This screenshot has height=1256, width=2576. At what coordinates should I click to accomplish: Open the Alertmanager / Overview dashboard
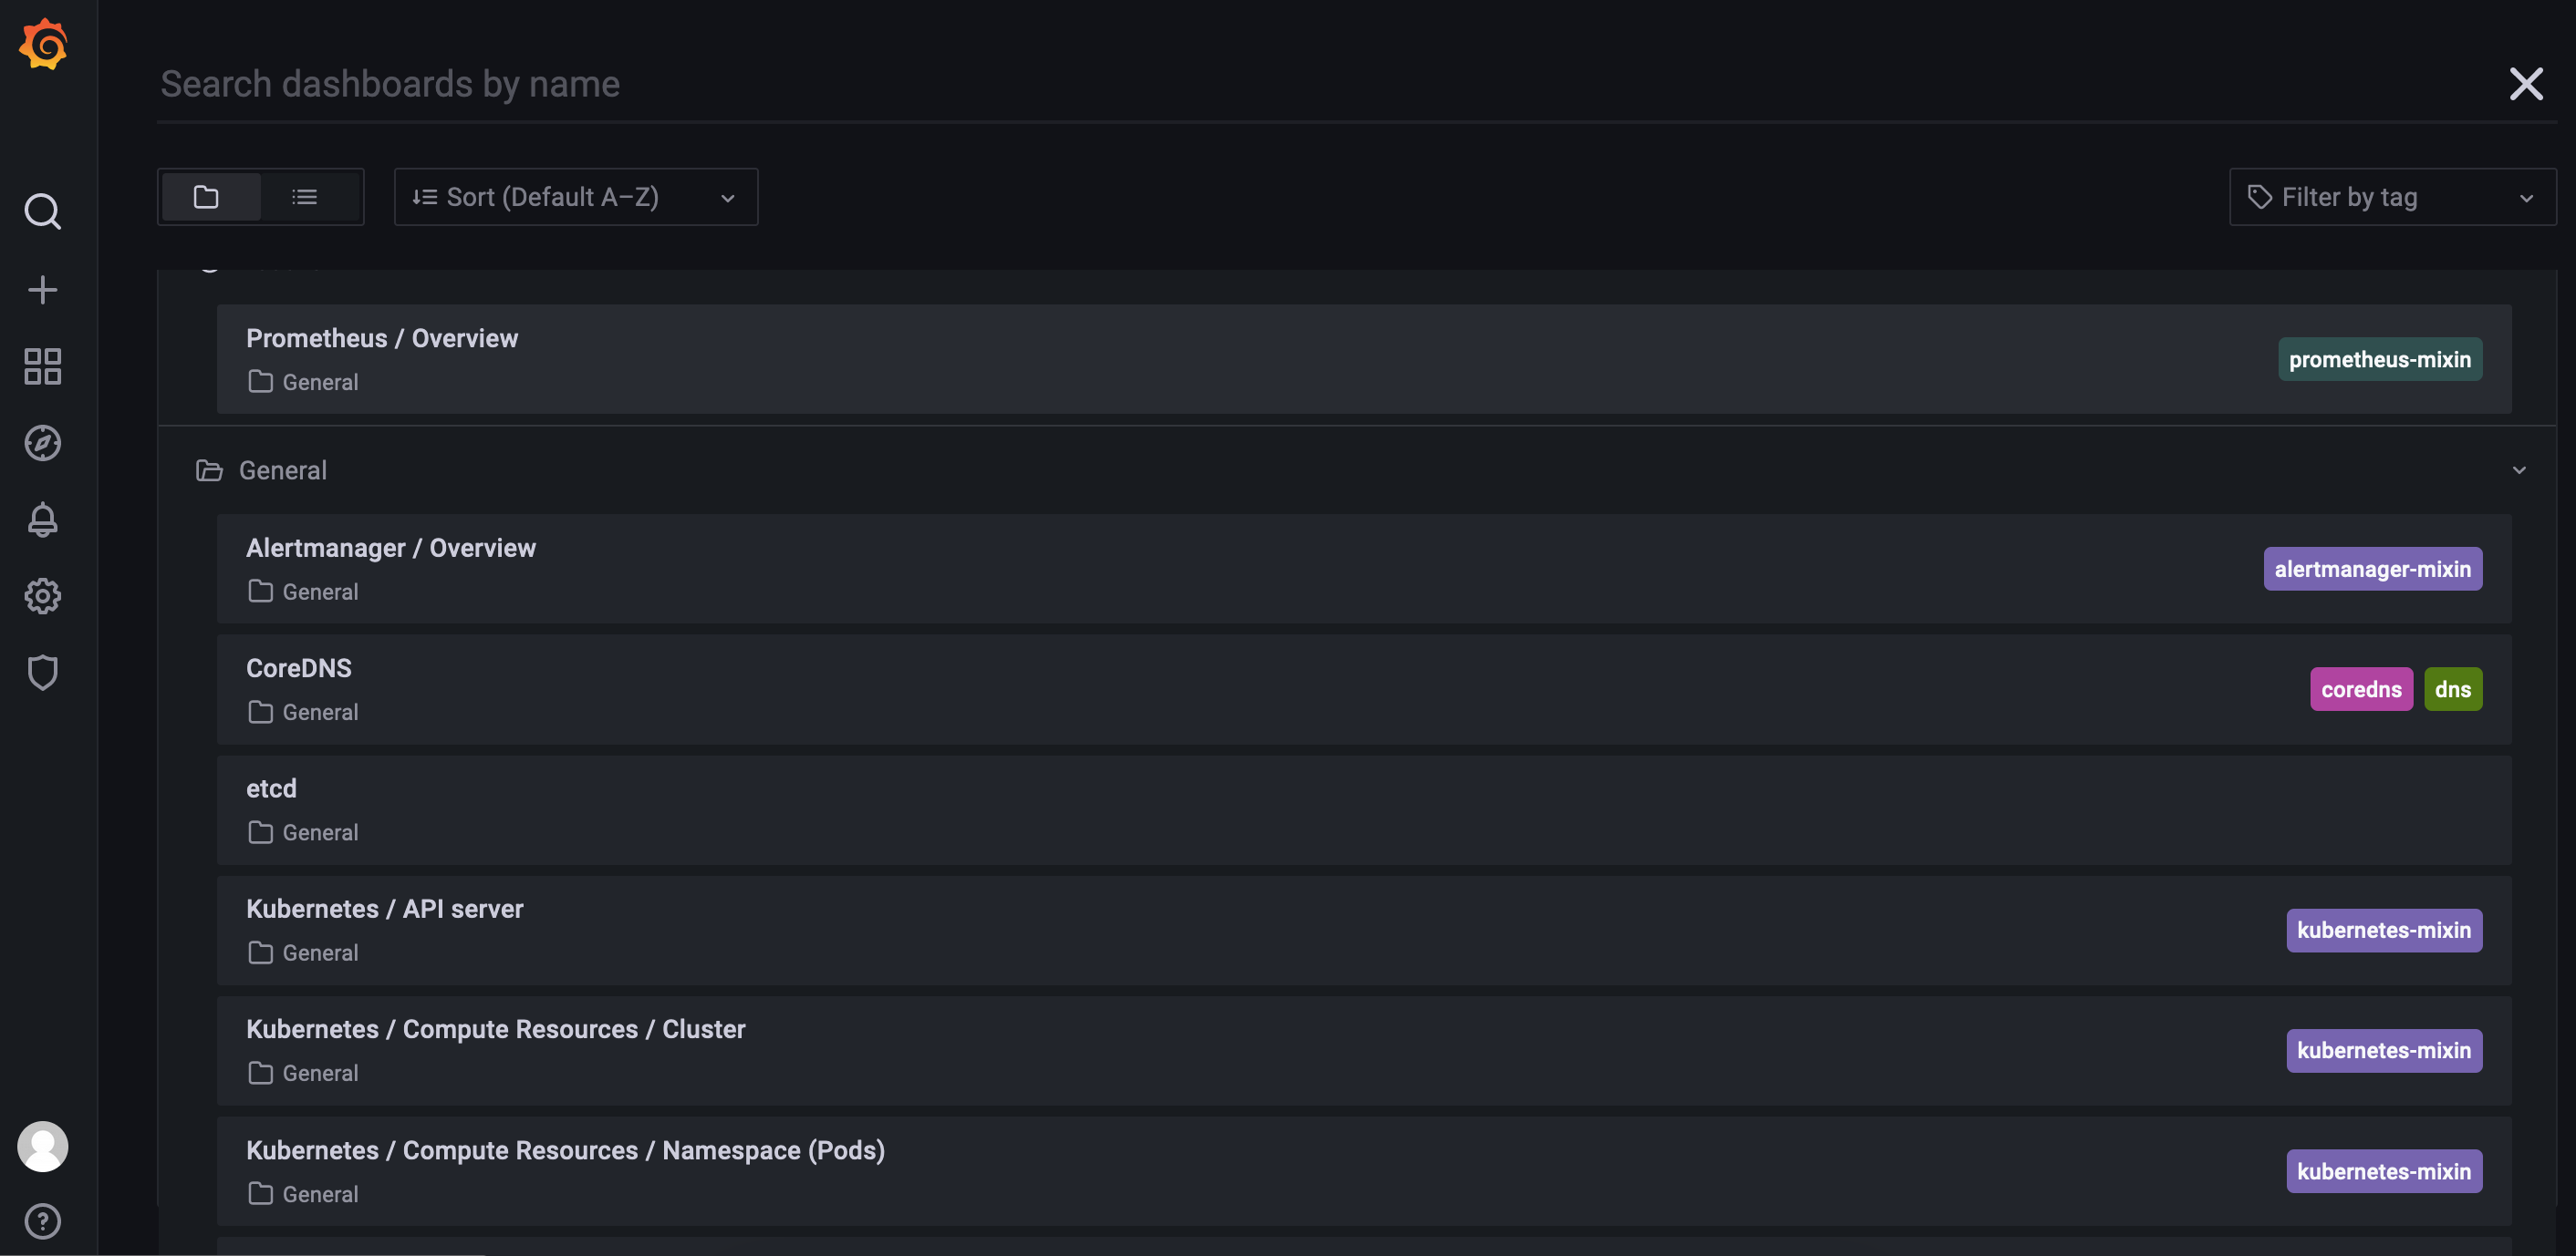pyautogui.click(x=1364, y=569)
